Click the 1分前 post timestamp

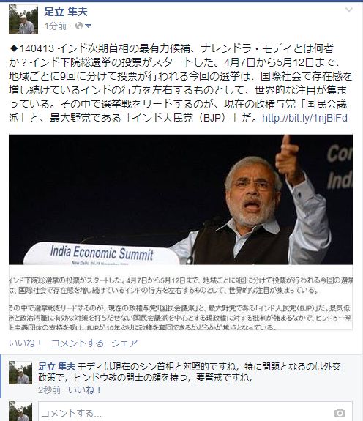point(56,26)
